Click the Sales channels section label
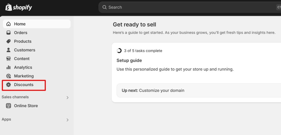The width and height of the screenshot is (281, 135). pyautogui.click(x=15, y=97)
